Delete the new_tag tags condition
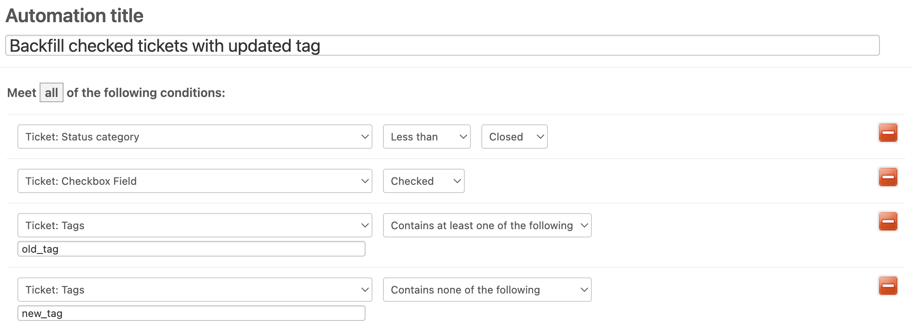Screen dimensions: 913x327 point(888,286)
